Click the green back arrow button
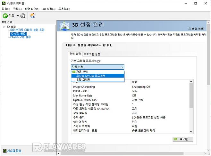211x156 pixels. pyautogui.click(x=5, y=16)
